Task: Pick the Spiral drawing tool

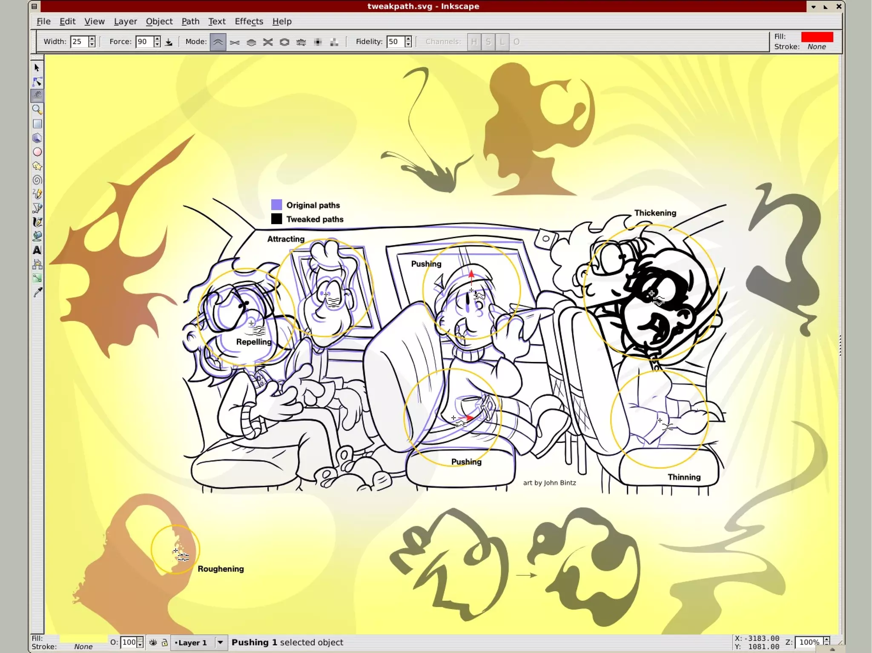Action: 37,180
